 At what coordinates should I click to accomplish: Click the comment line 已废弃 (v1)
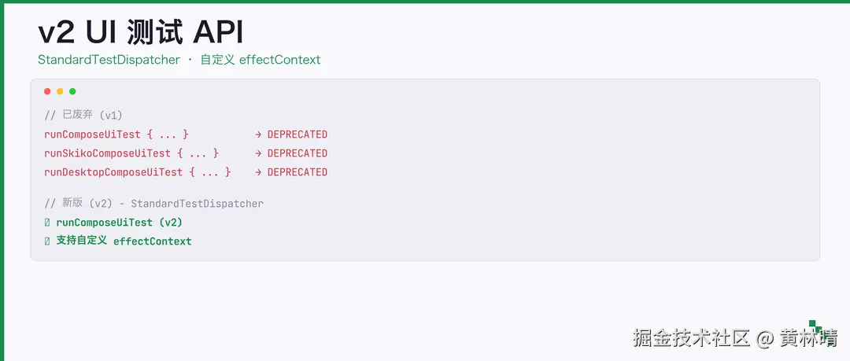(x=83, y=115)
